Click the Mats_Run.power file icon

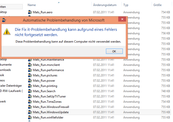[x=30, y=81]
